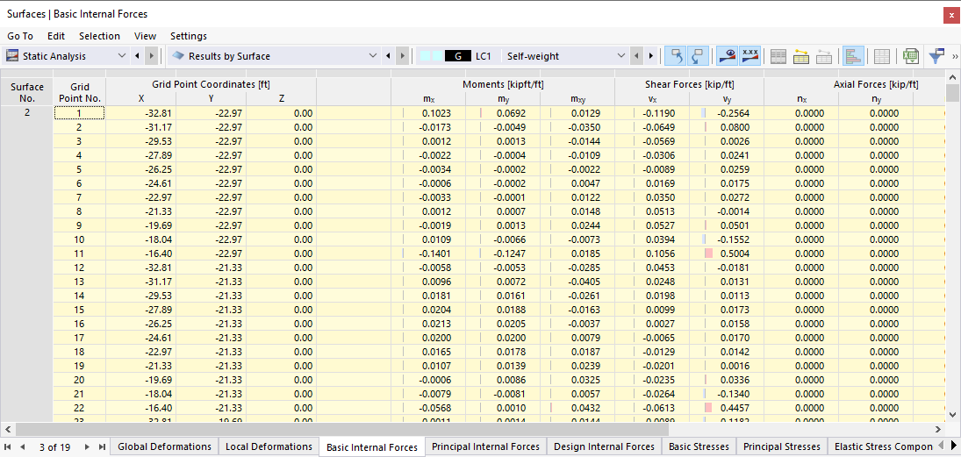Select previous load case arrow
Image resolution: width=961 pixels, height=457 pixels.
point(637,56)
